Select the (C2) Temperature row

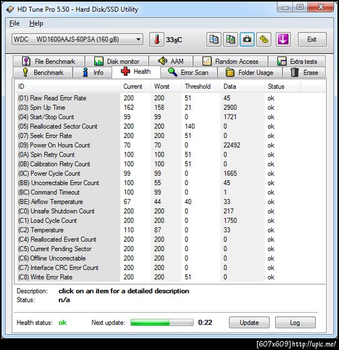(x=171, y=230)
